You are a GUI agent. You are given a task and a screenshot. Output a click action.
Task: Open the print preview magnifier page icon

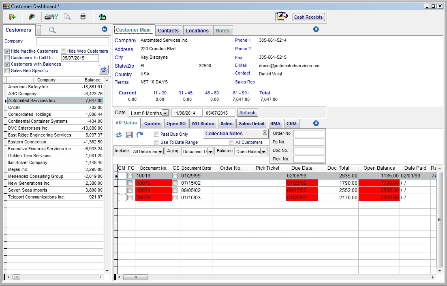pos(67,17)
